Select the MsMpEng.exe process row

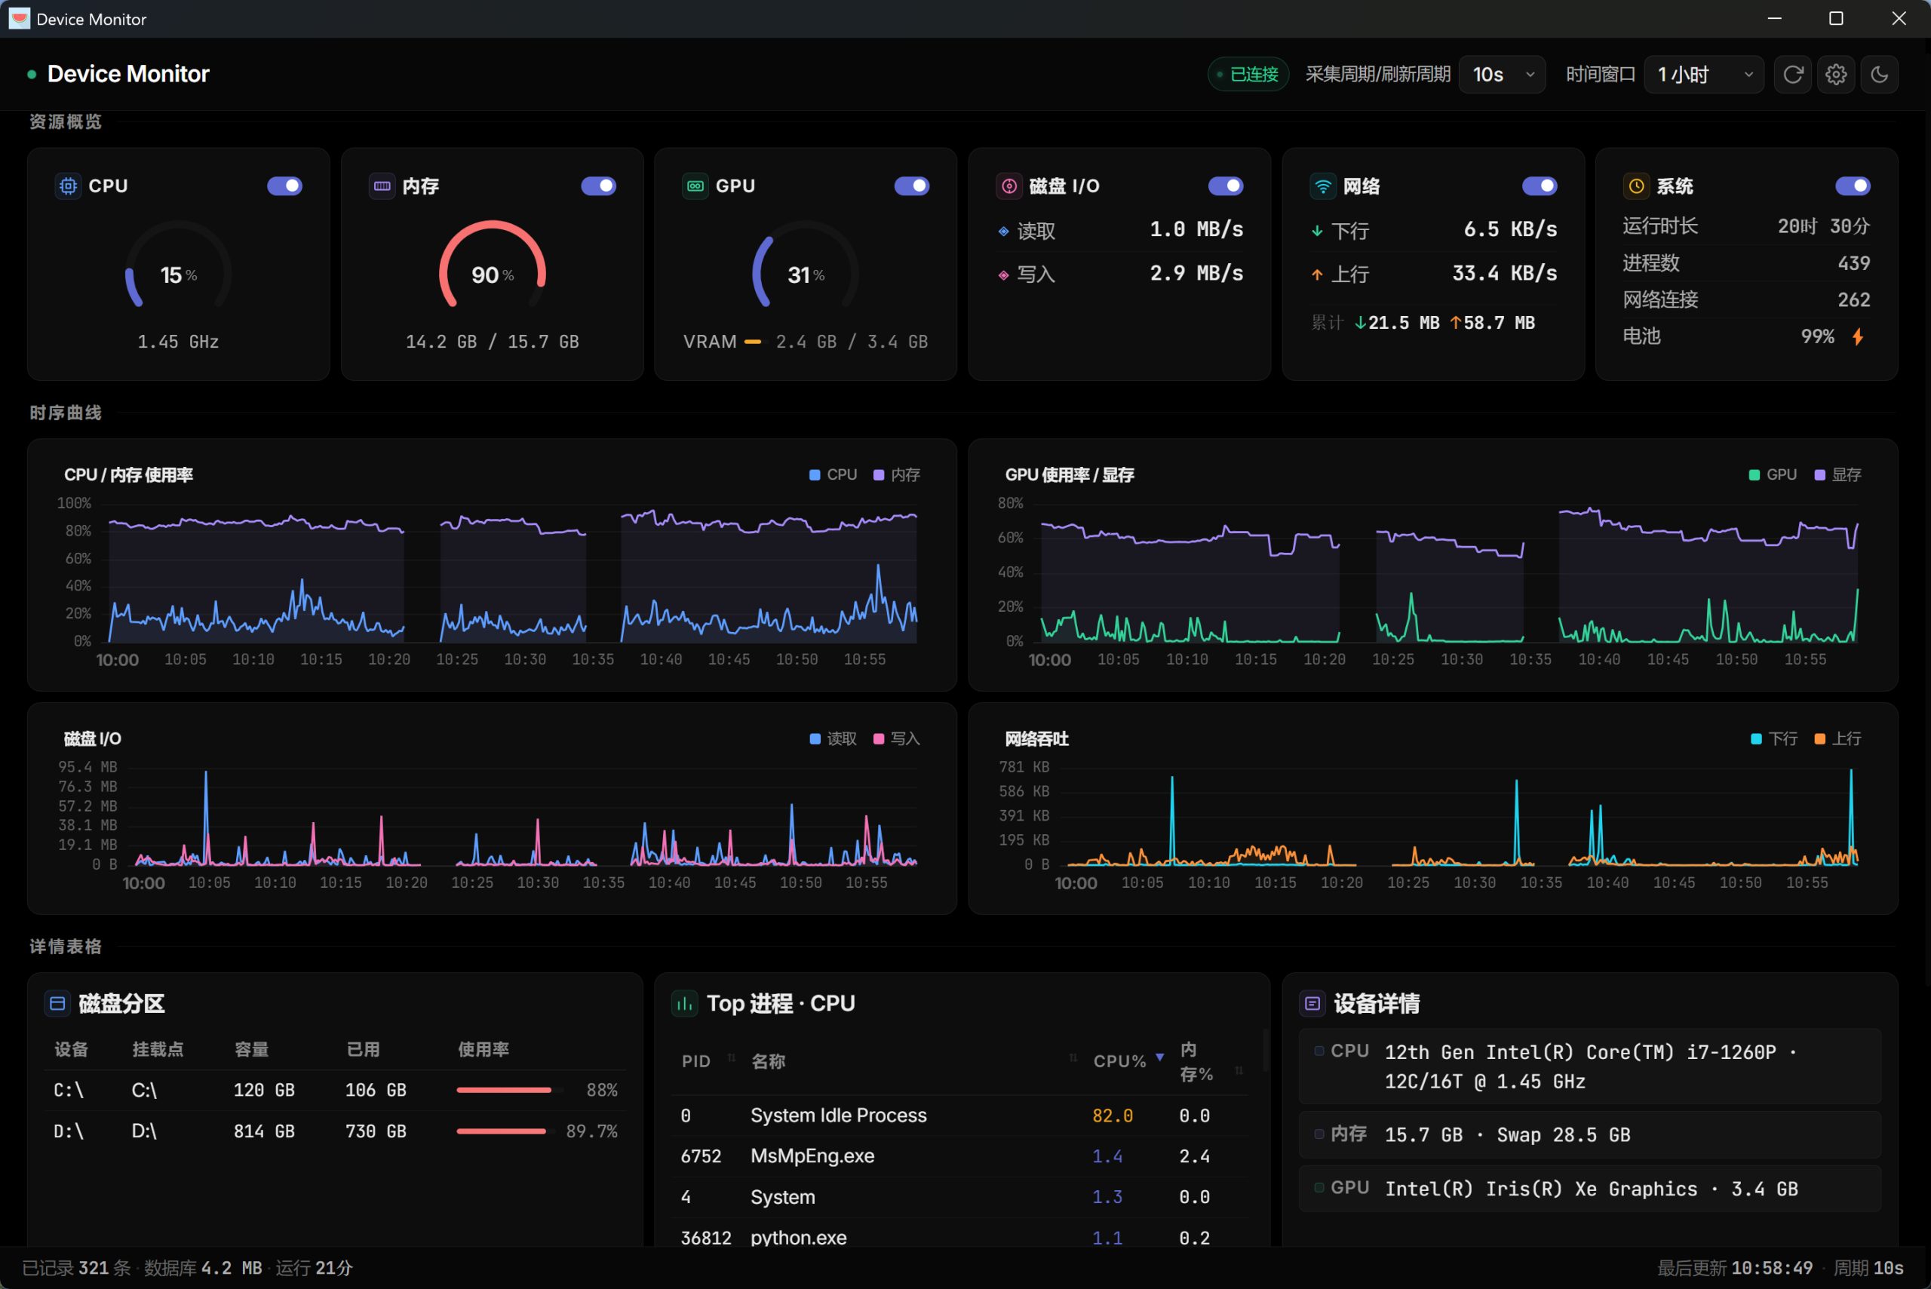(x=959, y=1155)
